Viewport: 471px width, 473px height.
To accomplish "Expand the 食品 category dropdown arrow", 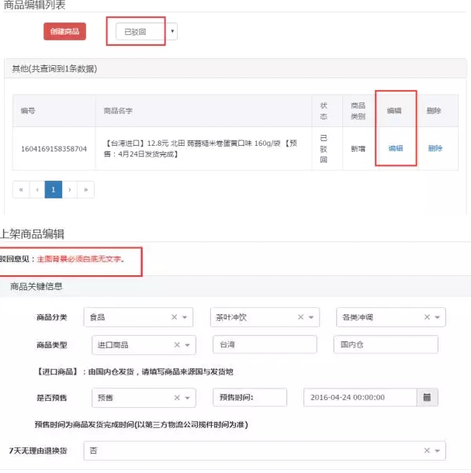I will click(x=185, y=317).
